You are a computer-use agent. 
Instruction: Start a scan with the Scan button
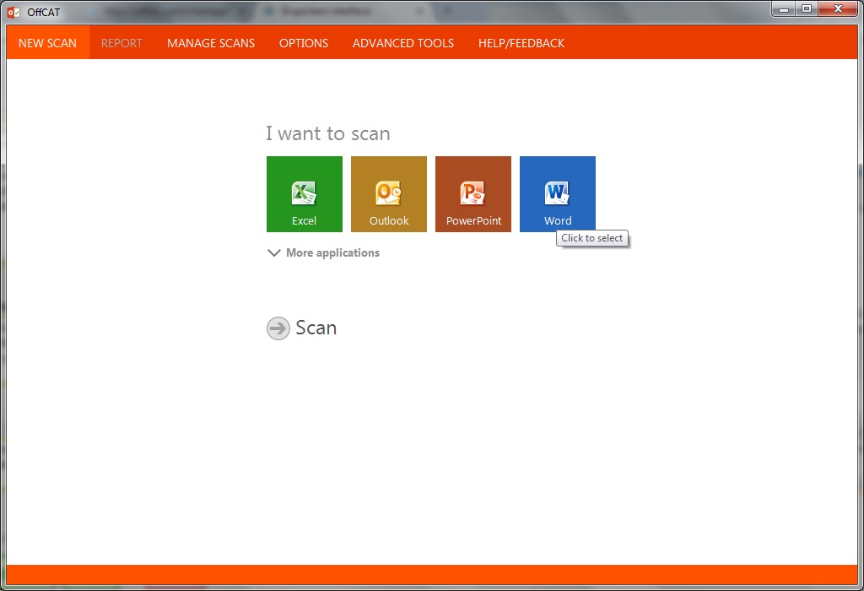point(301,328)
